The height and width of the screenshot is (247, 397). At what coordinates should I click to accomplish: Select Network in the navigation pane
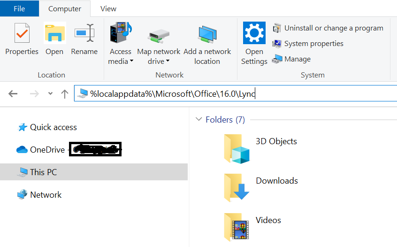tap(46, 195)
